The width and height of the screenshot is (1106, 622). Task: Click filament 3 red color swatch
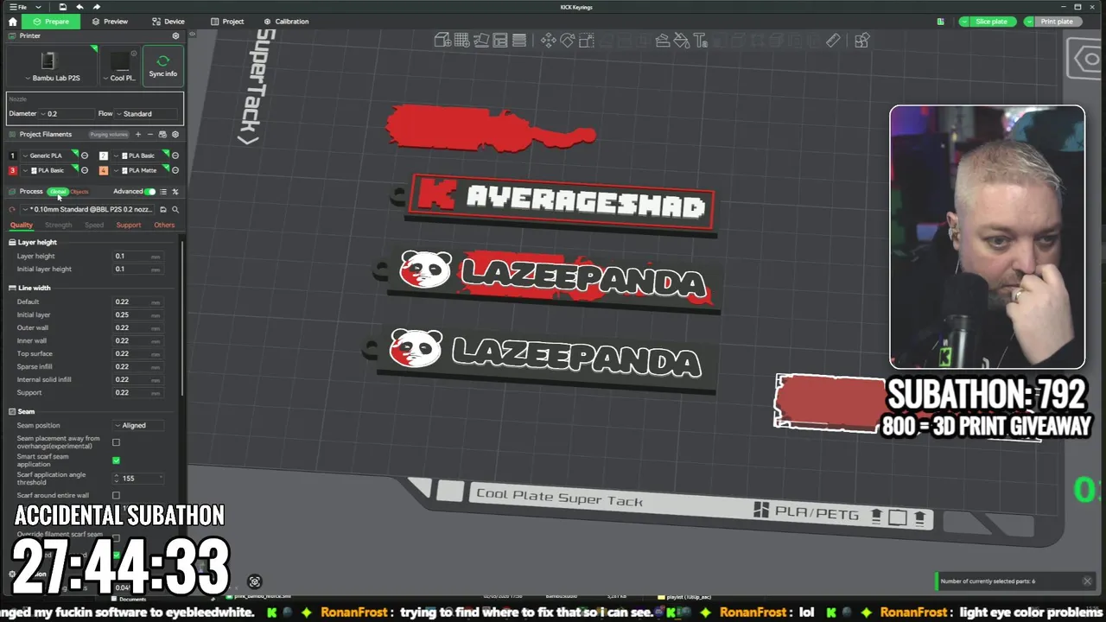[x=12, y=170]
